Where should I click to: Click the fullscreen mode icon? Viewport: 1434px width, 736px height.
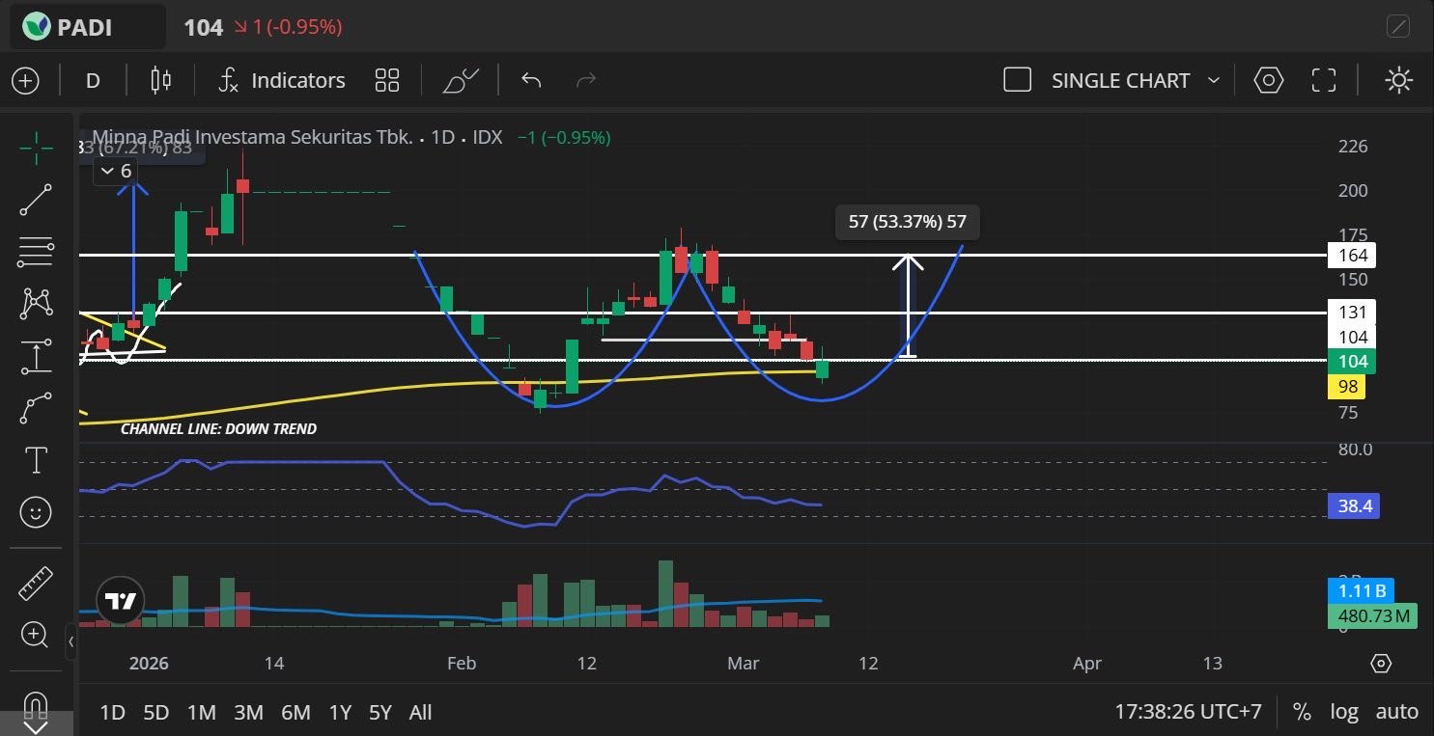pos(1323,80)
